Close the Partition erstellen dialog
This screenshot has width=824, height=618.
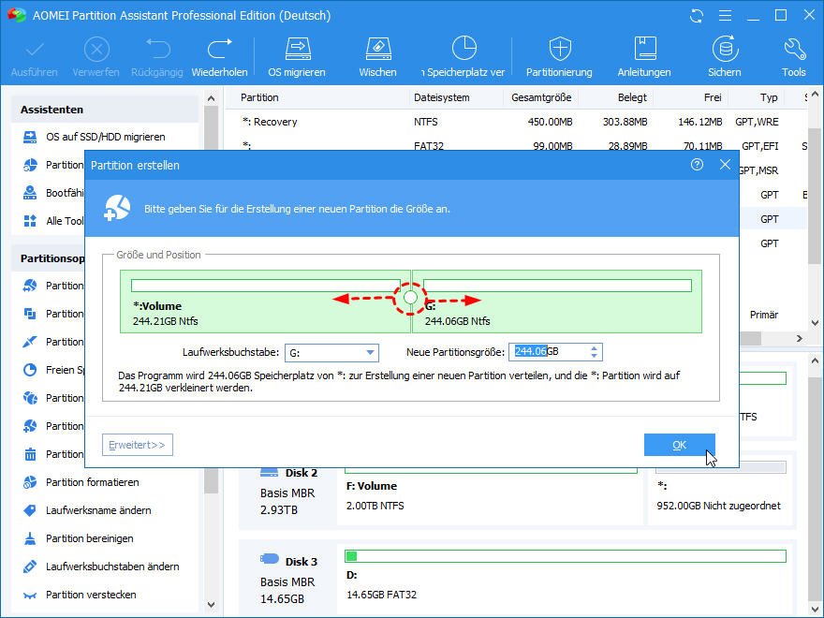tap(725, 165)
